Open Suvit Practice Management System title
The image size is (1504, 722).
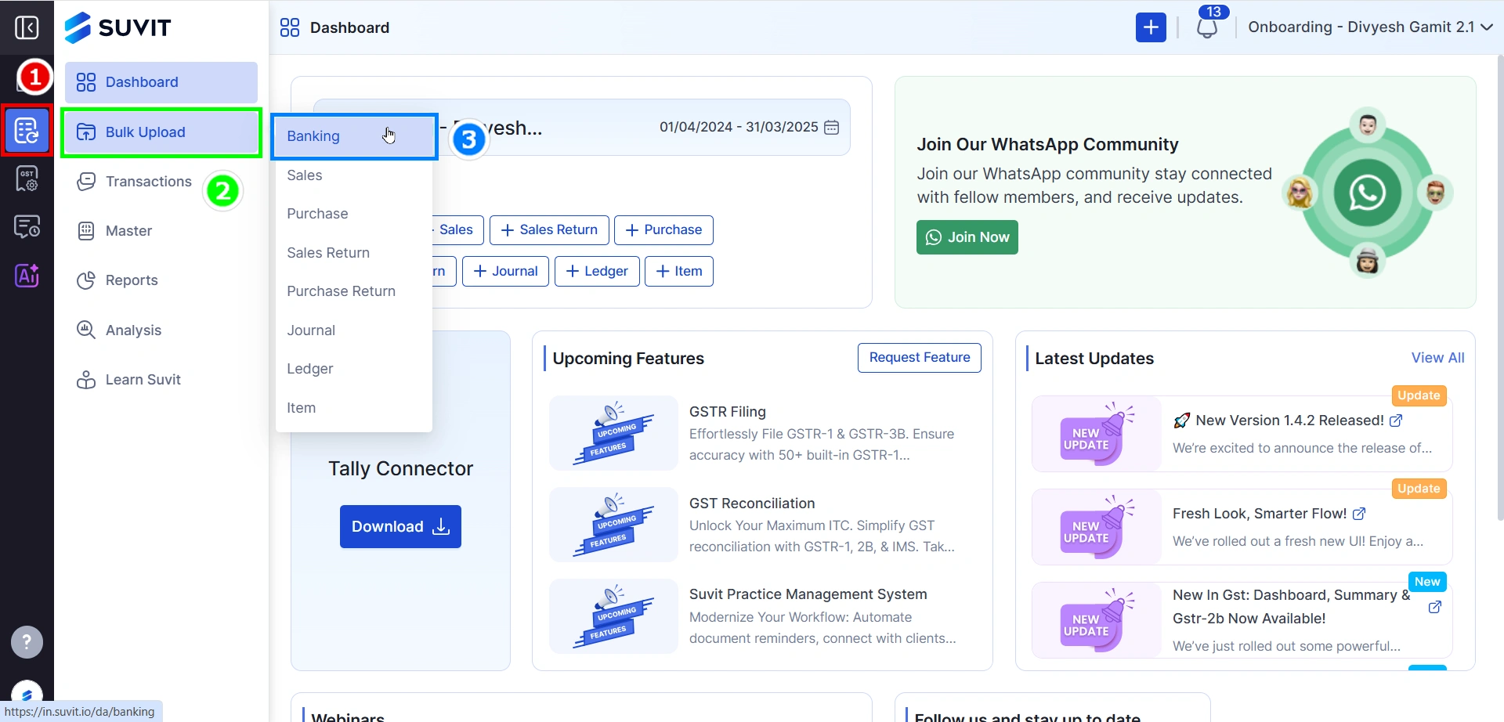[x=808, y=594]
